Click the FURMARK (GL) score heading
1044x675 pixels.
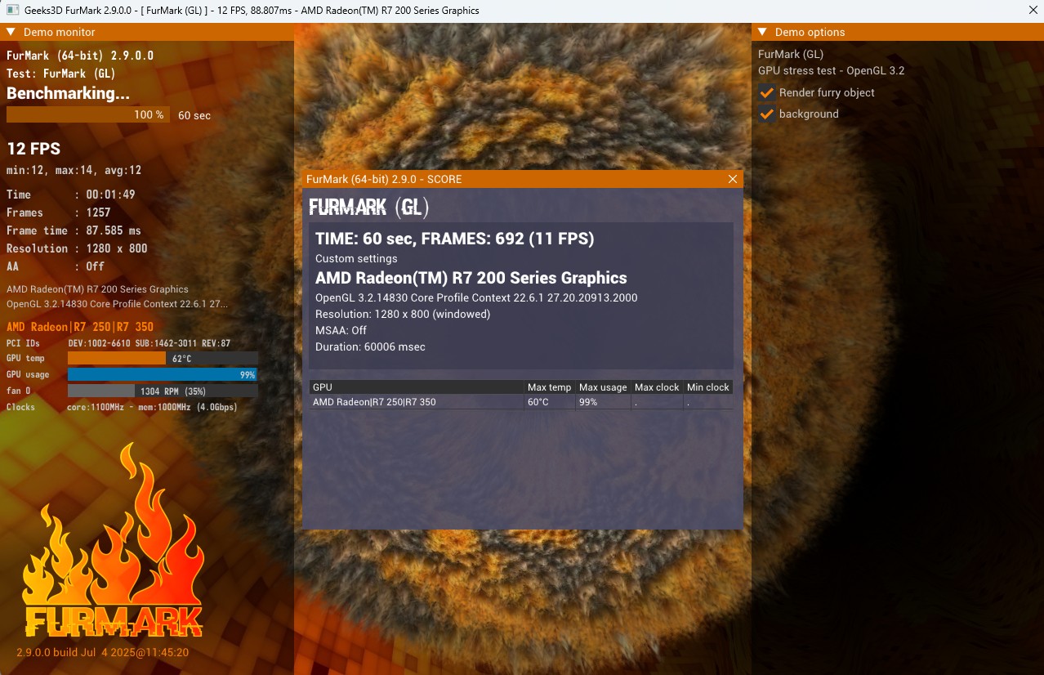[369, 208]
